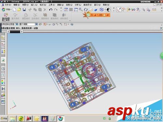Switch to the NX window in taskbar
This screenshot has width=163, height=122.
(x=61, y=118)
